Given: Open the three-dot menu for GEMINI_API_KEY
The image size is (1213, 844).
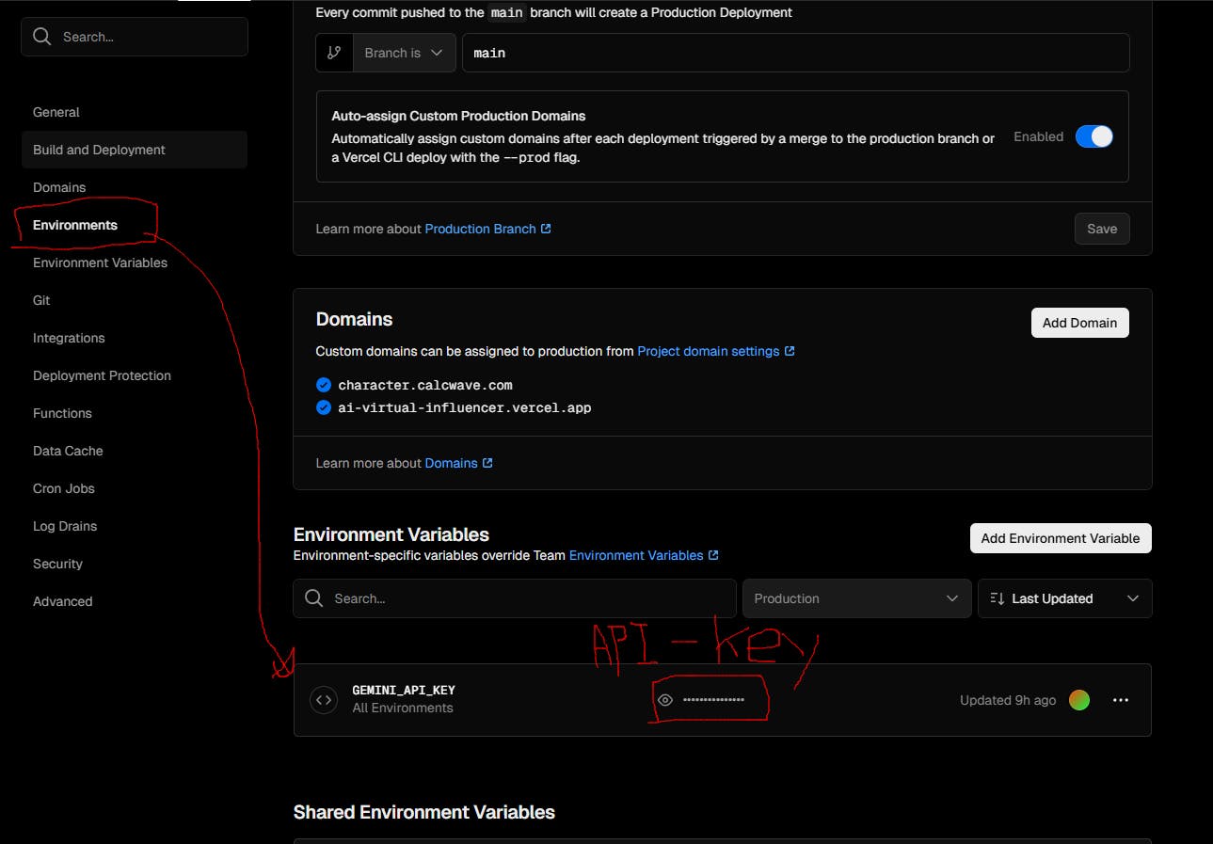Looking at the screenshot, I should click(x=1121, y=700).
